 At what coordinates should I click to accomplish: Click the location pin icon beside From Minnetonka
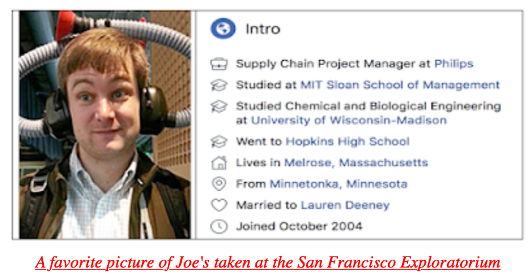218,184
